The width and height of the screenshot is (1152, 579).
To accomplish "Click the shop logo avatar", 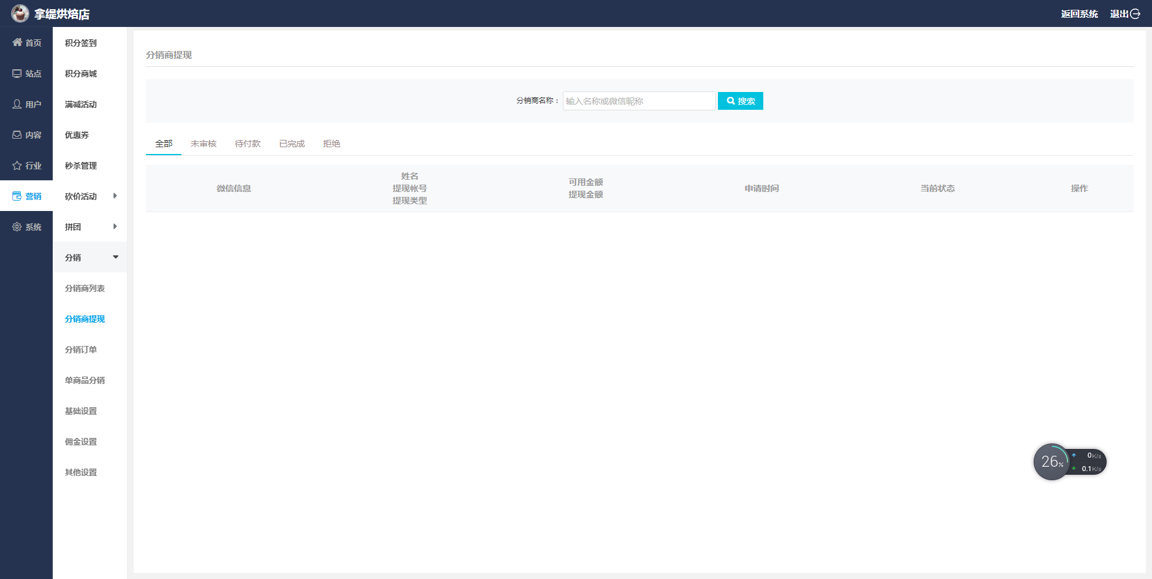I will coord(20,13).
